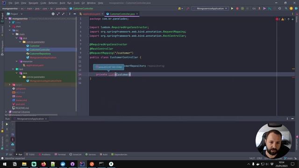Select CustomerRepository in the Project tree
The width and height of the screenshot is (299, 168).
click(40, 54)
